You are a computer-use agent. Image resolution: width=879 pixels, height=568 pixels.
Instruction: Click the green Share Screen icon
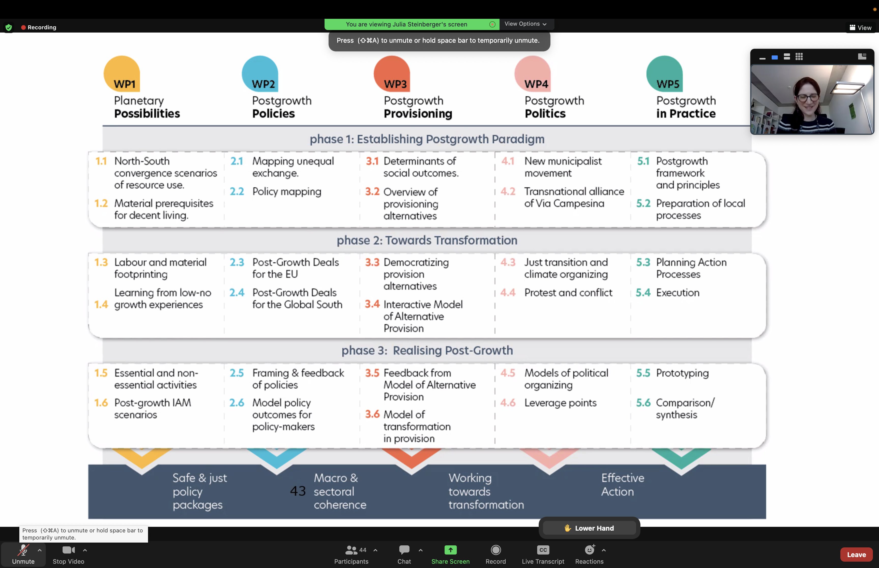(450, 550)
